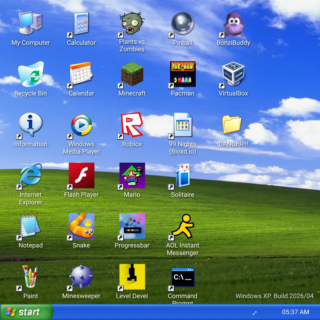Launch the Pinball game
The image size is (320, 320).
point(183,24)
